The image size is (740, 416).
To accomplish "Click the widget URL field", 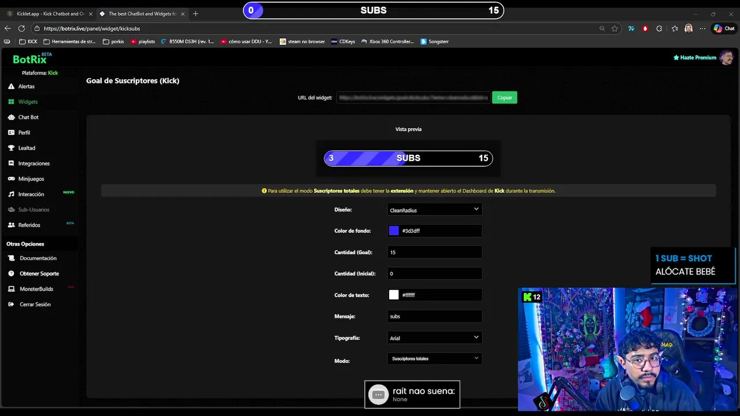I will 413,98.
